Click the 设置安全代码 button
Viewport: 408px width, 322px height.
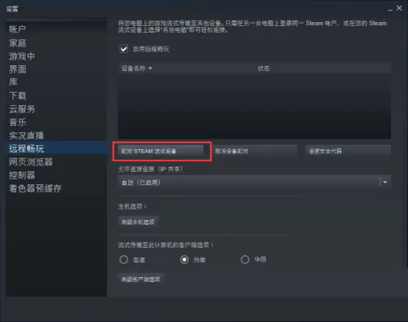pyautogui.click(x=348, y=151)
